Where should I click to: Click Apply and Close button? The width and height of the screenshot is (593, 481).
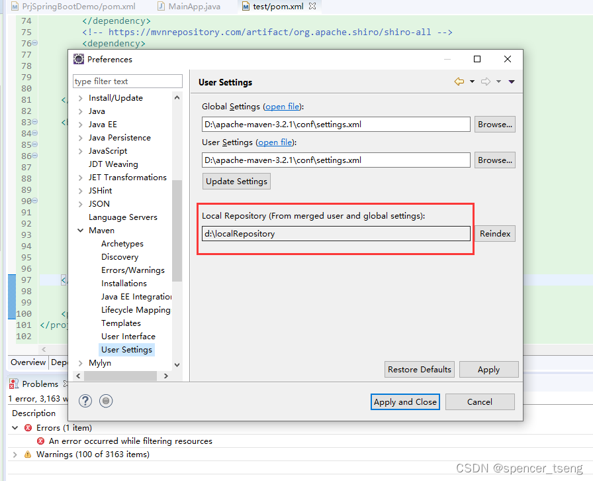point(405,401)
